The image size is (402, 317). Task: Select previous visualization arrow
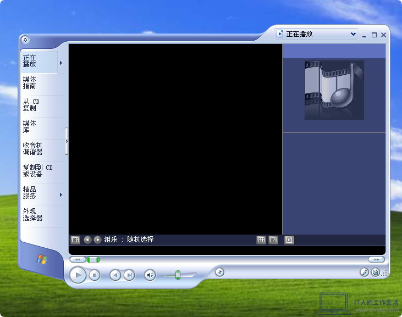coord(87,240)
